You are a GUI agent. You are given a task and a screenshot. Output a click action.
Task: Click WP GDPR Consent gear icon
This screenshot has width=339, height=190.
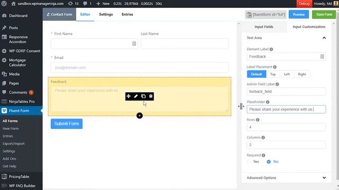(x=4, y=51)
